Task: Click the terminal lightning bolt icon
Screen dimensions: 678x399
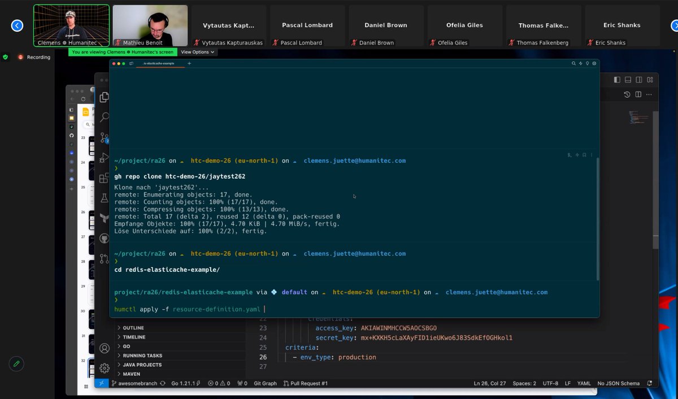Action: pos(581,64)
